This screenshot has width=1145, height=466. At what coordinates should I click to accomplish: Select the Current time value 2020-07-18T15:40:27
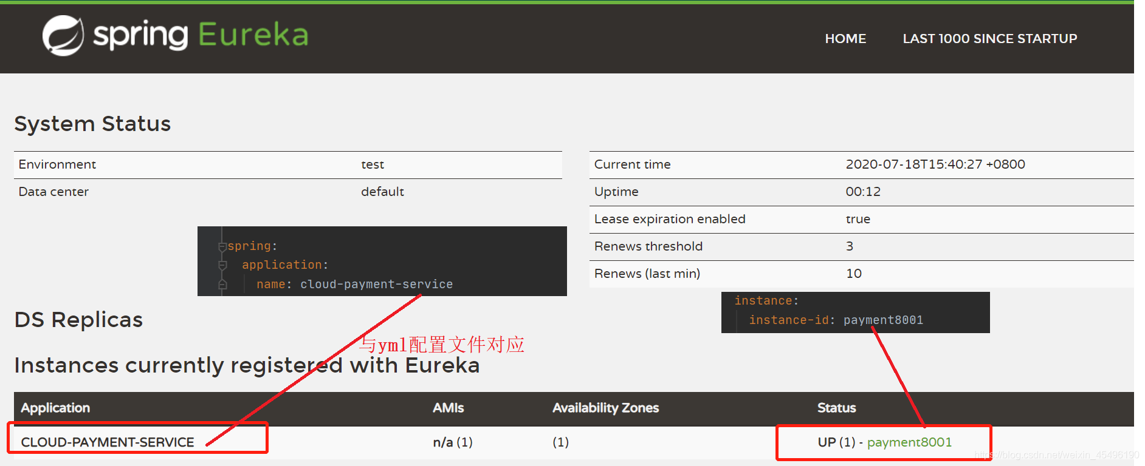pyautogui.click(x=935, y=164)
